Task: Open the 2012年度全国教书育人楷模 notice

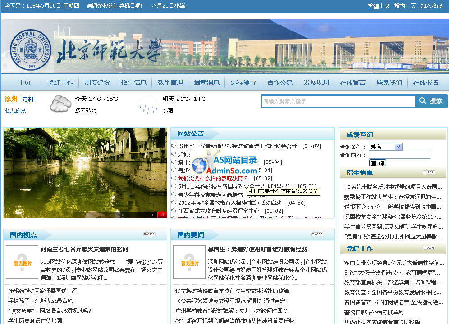Action: 229,203
